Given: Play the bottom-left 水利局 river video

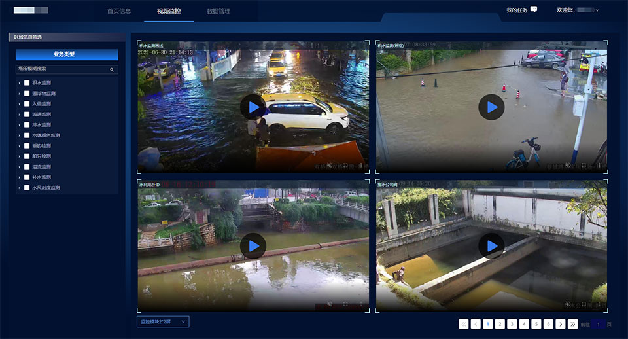Looking at the screenshot, I should 253,245.
